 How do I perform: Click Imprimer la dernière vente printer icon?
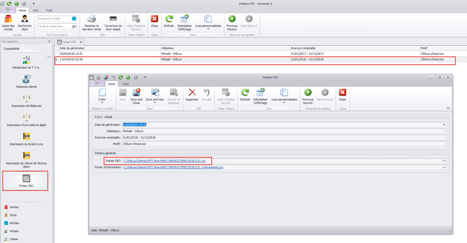coord(92,19)
